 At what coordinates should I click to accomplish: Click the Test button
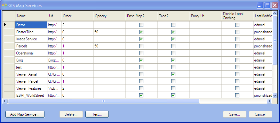click(x=97, y=114)
